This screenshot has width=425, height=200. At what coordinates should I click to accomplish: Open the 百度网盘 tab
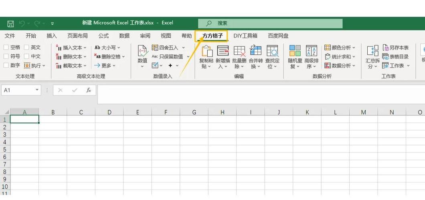(278, 36)
